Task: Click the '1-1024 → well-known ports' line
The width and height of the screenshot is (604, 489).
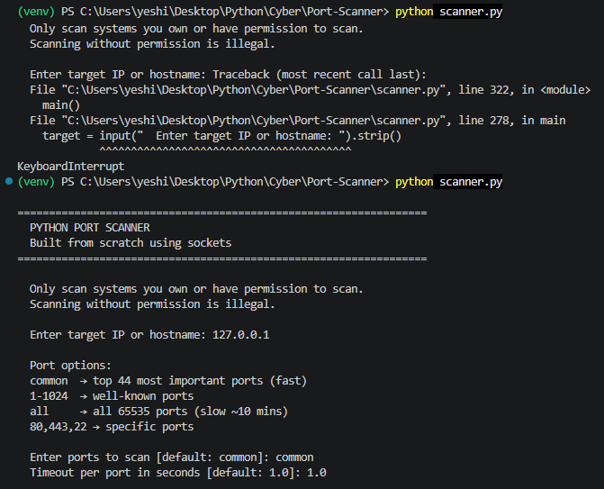Action: 112,396
